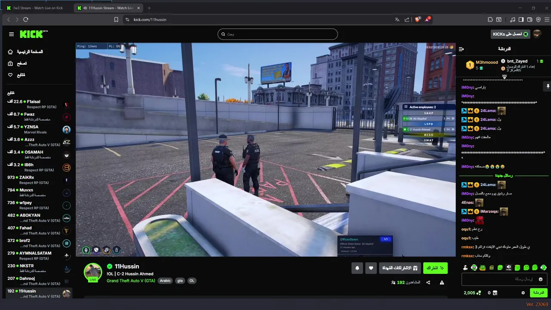Open Grand Theft Auto V (GTA) category link
This screenshot has height=310, width=551.
click(131, 281)
